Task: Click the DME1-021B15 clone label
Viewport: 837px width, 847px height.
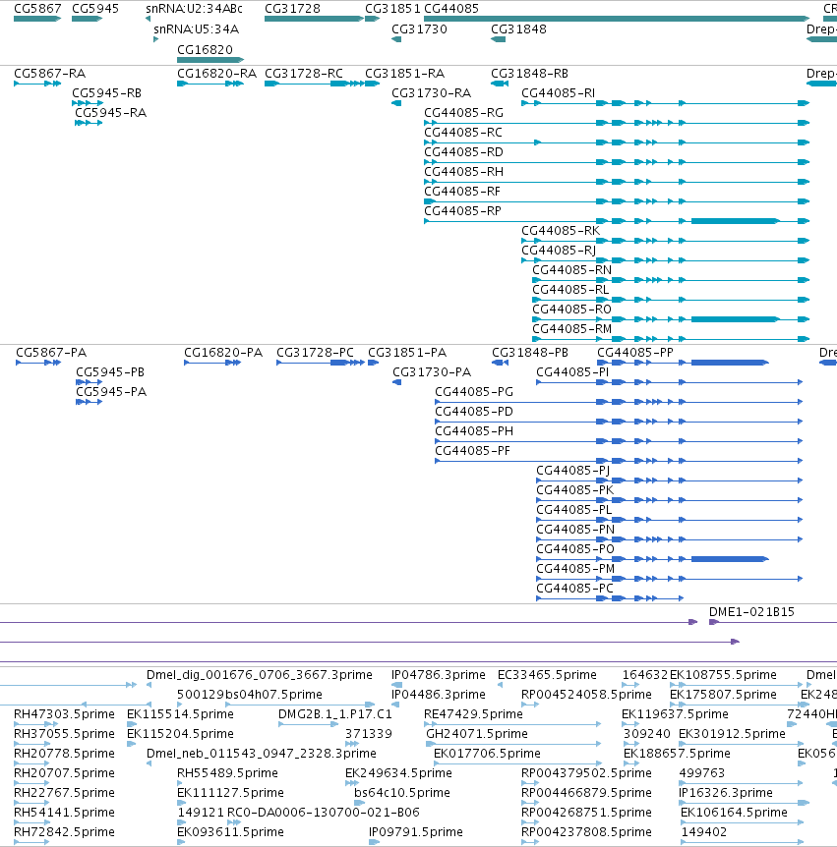Action: 751,612
